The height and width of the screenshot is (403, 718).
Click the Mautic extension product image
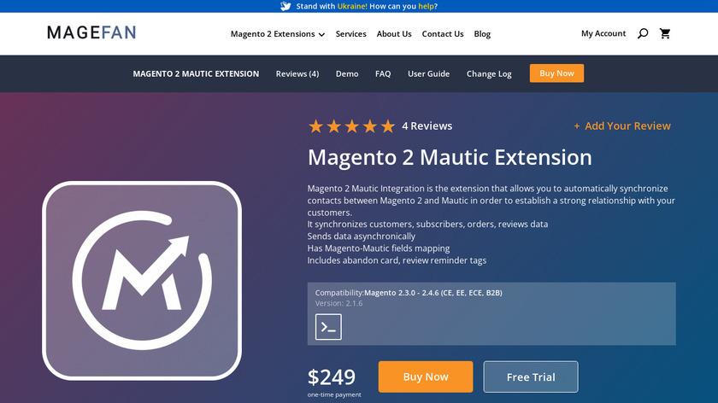coord(142,280)
